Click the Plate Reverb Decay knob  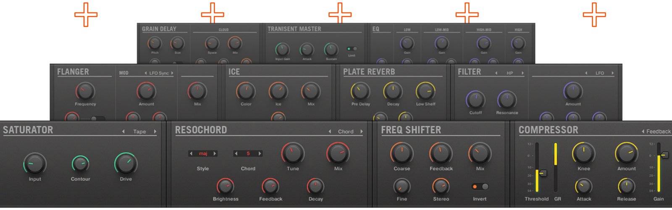(393, 91)
